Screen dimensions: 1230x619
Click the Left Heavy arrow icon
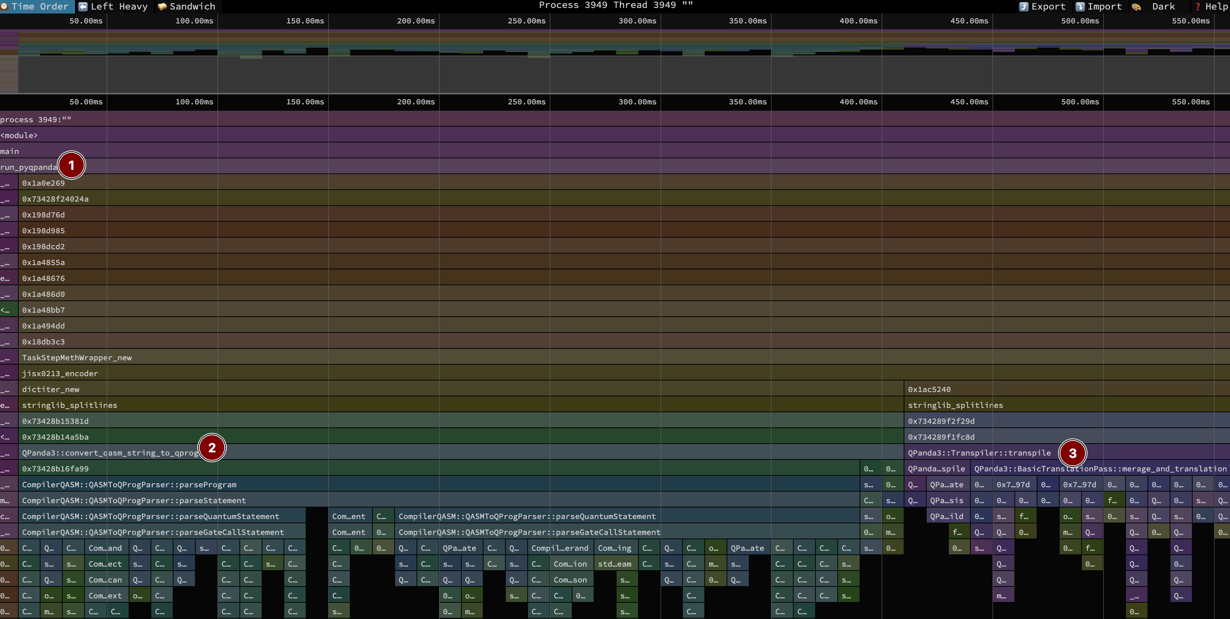[x=83, y=7]
